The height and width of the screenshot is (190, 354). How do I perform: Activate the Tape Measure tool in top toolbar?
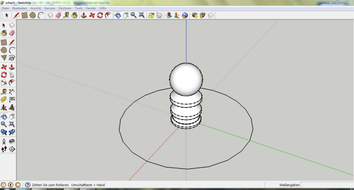tap(66, 15)
